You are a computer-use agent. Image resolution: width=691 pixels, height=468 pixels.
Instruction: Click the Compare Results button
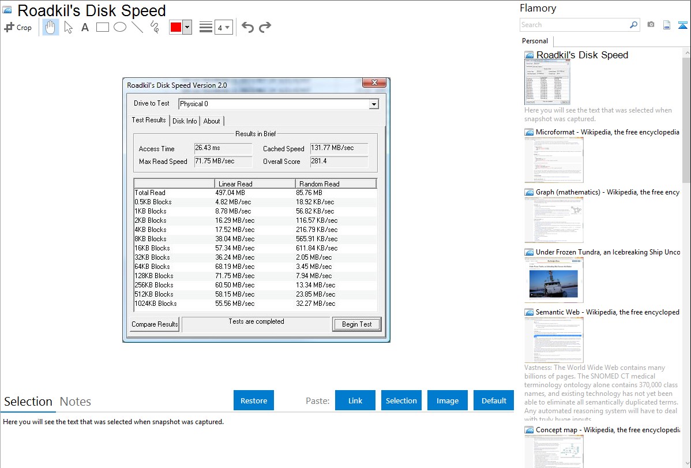[x=155, y=324]
